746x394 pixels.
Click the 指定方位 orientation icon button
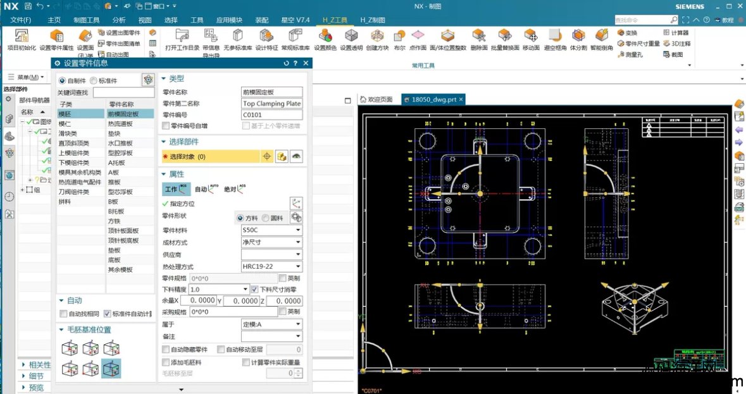coord(296,204)
